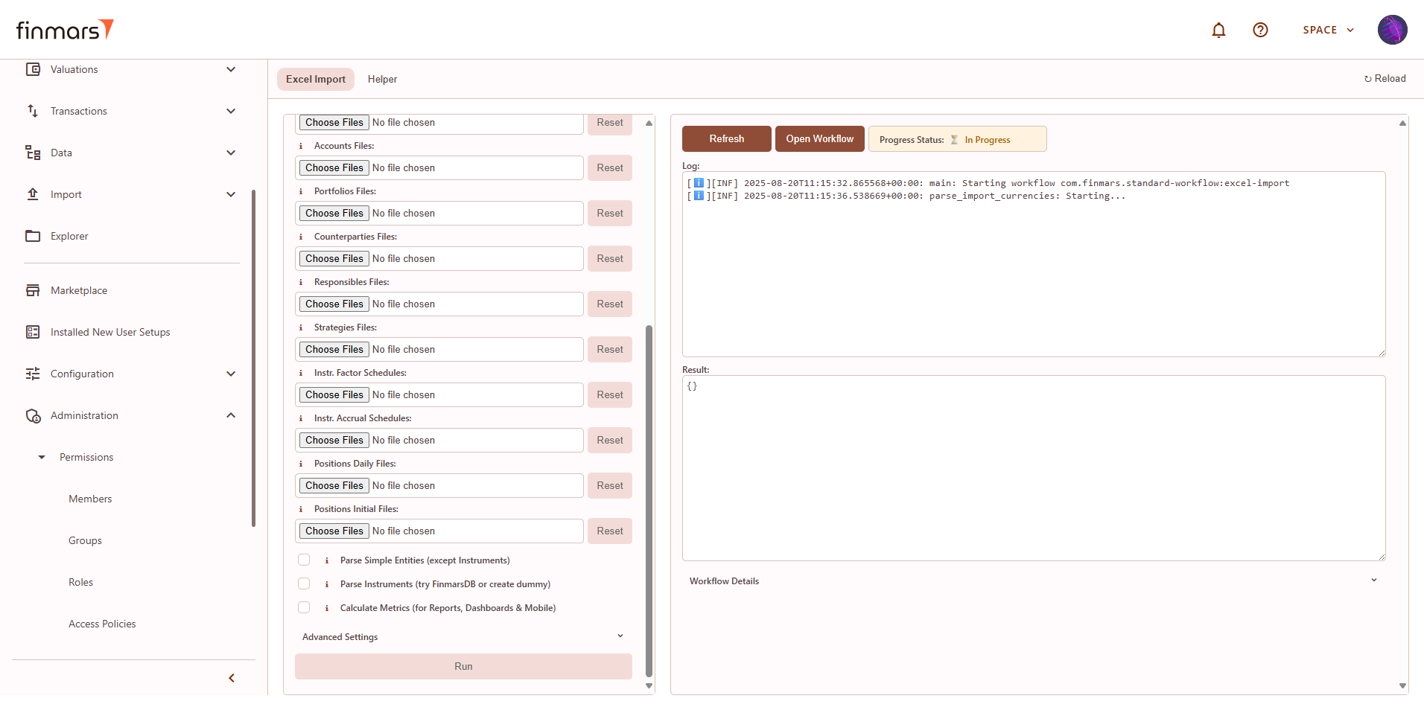This screenshot has height=710, width=1424.
Task: Open the notifications bell
Action: pyautogui.click(x=1218, y=30)
